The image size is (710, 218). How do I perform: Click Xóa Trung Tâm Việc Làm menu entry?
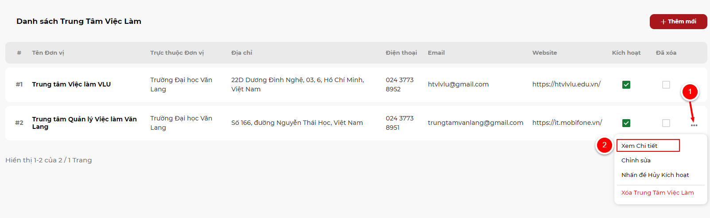click(657, 193)
